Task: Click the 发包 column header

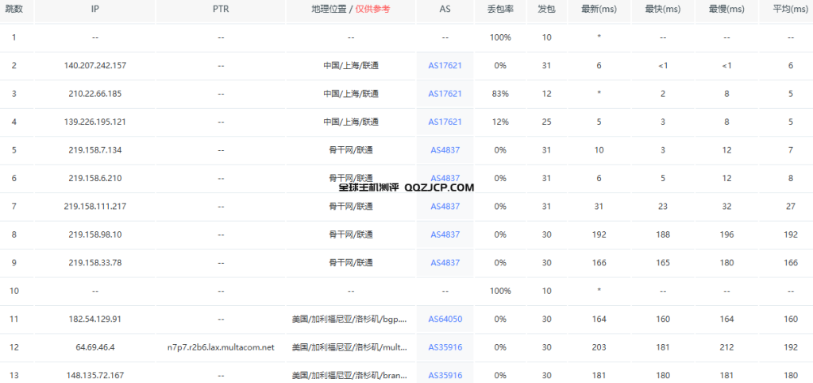Action: (x=547, y=10)
